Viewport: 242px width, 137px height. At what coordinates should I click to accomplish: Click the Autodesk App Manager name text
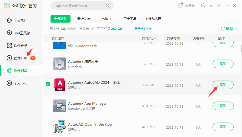87,104
